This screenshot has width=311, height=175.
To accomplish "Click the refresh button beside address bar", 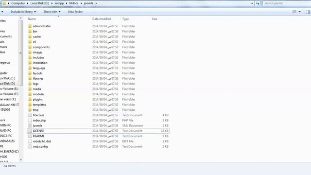I will (258, 3).
